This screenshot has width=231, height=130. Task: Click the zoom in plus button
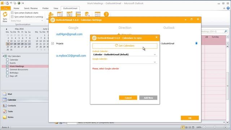225,127
